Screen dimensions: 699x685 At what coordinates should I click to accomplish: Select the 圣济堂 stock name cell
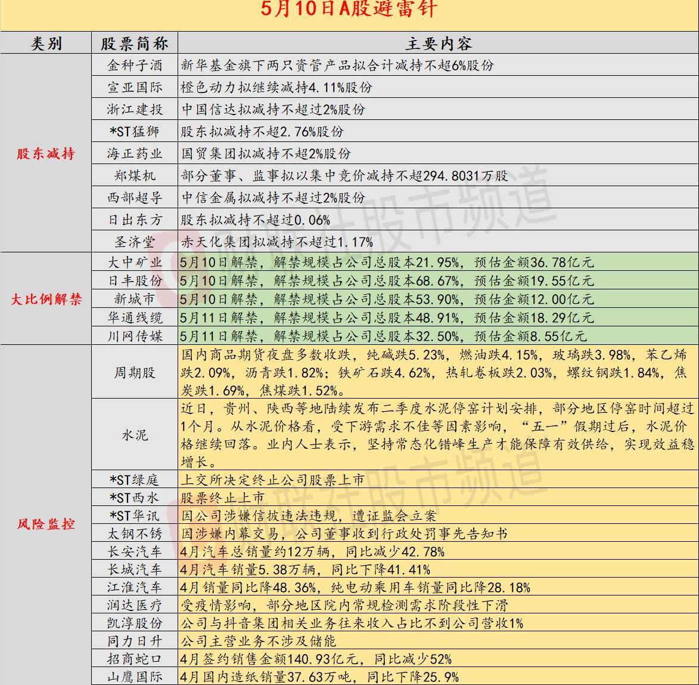pos(135,242)
